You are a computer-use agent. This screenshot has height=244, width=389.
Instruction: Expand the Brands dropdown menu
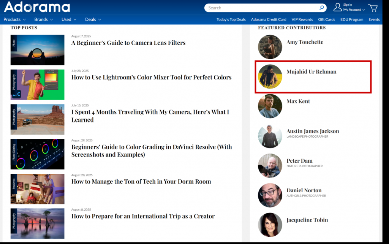coord(43,19)
